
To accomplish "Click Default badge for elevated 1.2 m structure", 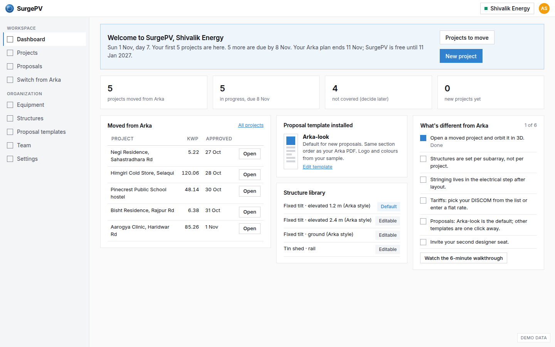I will point(388,207).
